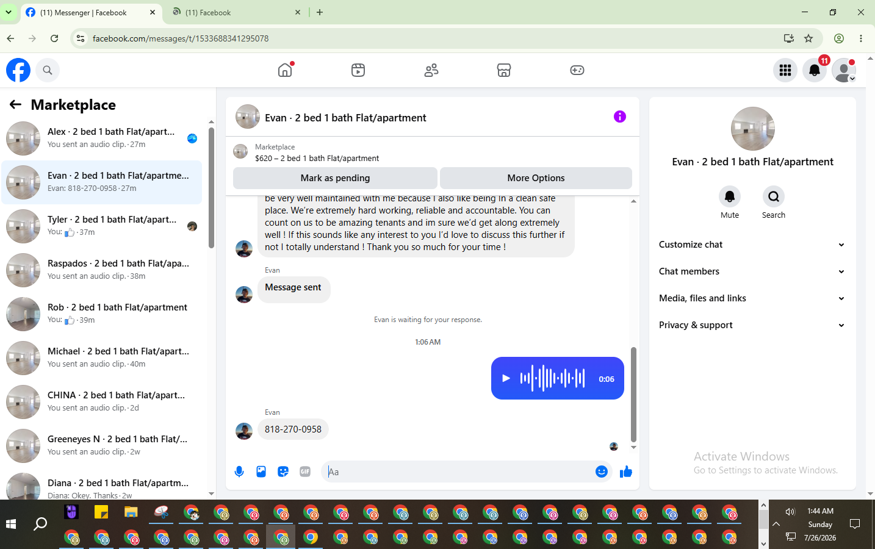
Task: Open the Gaming controller icon
Action: pos(577,70)
